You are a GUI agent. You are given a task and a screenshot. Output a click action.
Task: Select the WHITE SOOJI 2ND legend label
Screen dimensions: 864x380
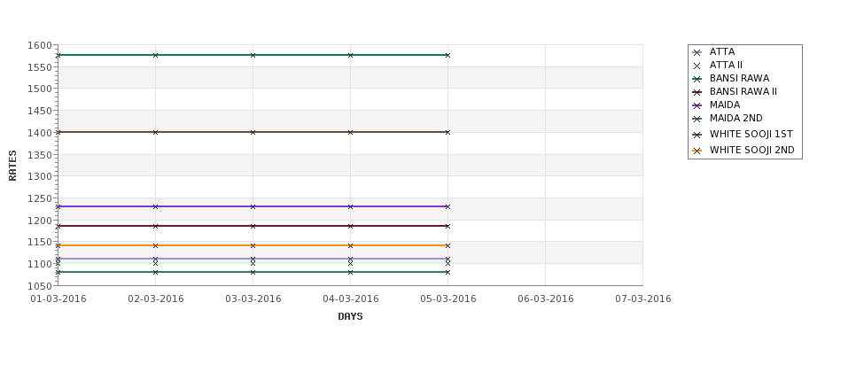pyautogui.click(x=751, y=150)
